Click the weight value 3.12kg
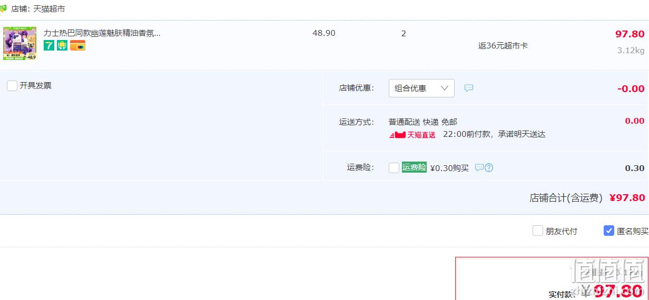The width and height of the screenshot is (649, 300). 631,51
